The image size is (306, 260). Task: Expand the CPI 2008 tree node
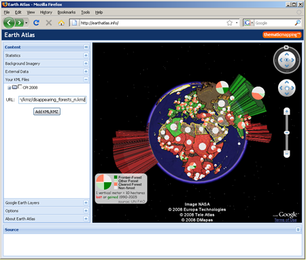pos(9,88)
